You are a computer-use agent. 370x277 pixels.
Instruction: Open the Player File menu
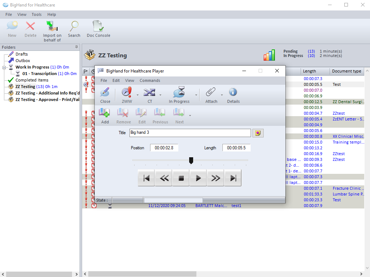coord(104,80)
